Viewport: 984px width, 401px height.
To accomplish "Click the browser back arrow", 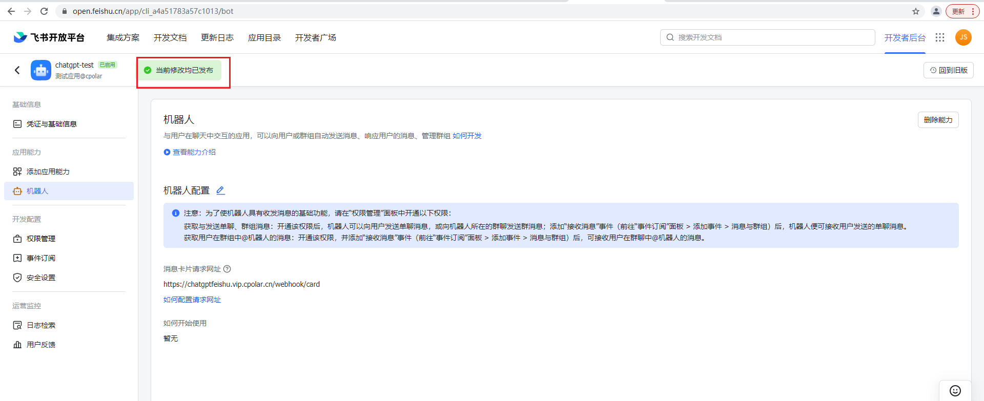I will [11, 11].
